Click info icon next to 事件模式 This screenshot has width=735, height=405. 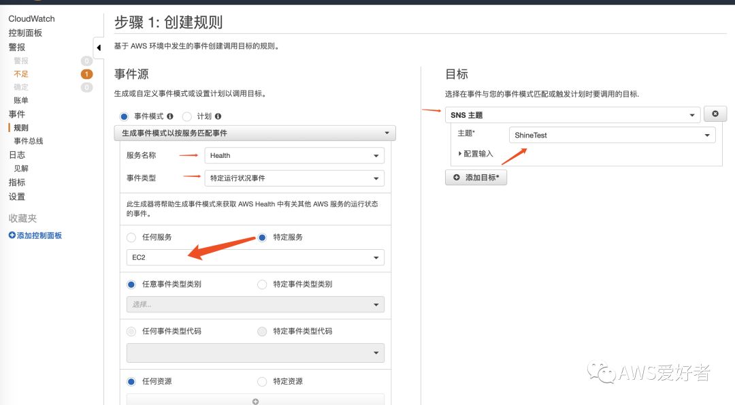[x=170, y=116]
